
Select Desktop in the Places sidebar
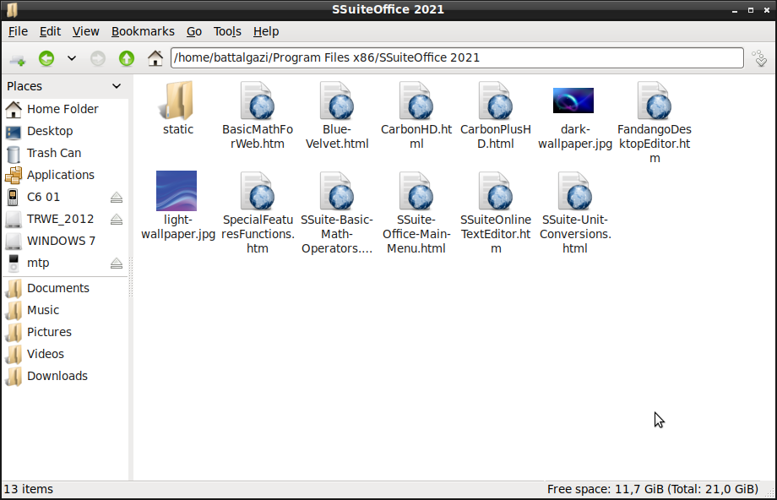tap(64, 131)
